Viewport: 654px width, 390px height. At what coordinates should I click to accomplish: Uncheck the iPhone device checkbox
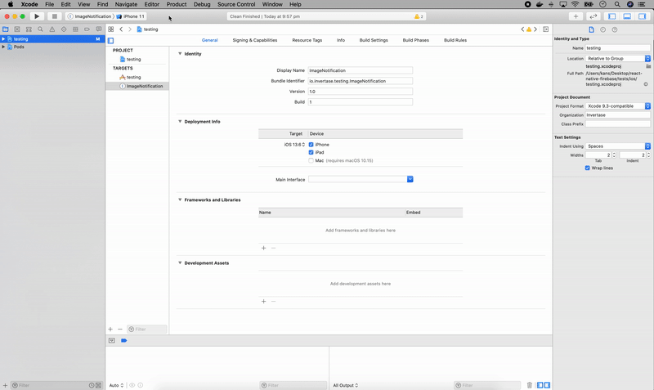311,145
